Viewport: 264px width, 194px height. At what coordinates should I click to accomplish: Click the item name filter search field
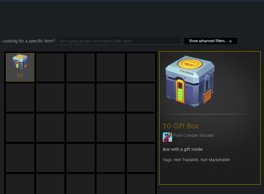pyautogui.click(x=119, y=41)
